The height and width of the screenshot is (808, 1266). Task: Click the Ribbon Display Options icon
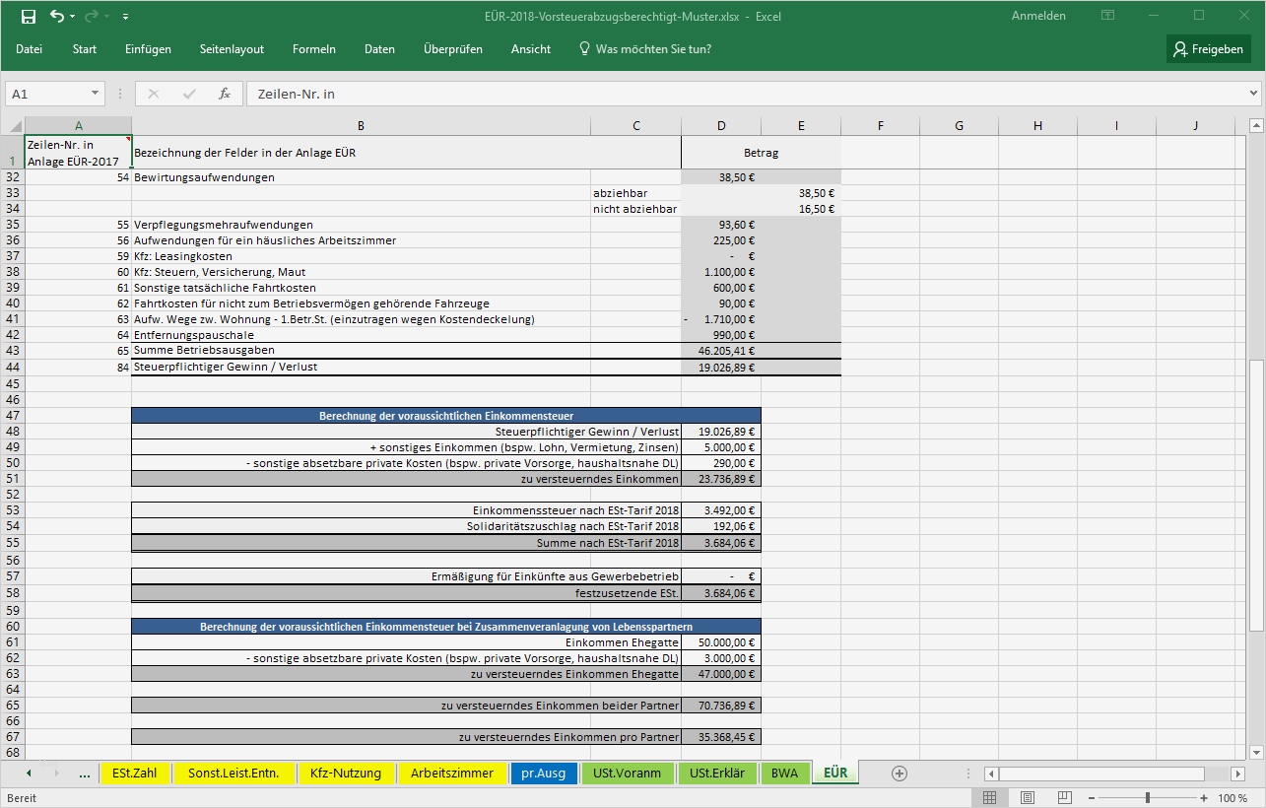(1108, 16)
